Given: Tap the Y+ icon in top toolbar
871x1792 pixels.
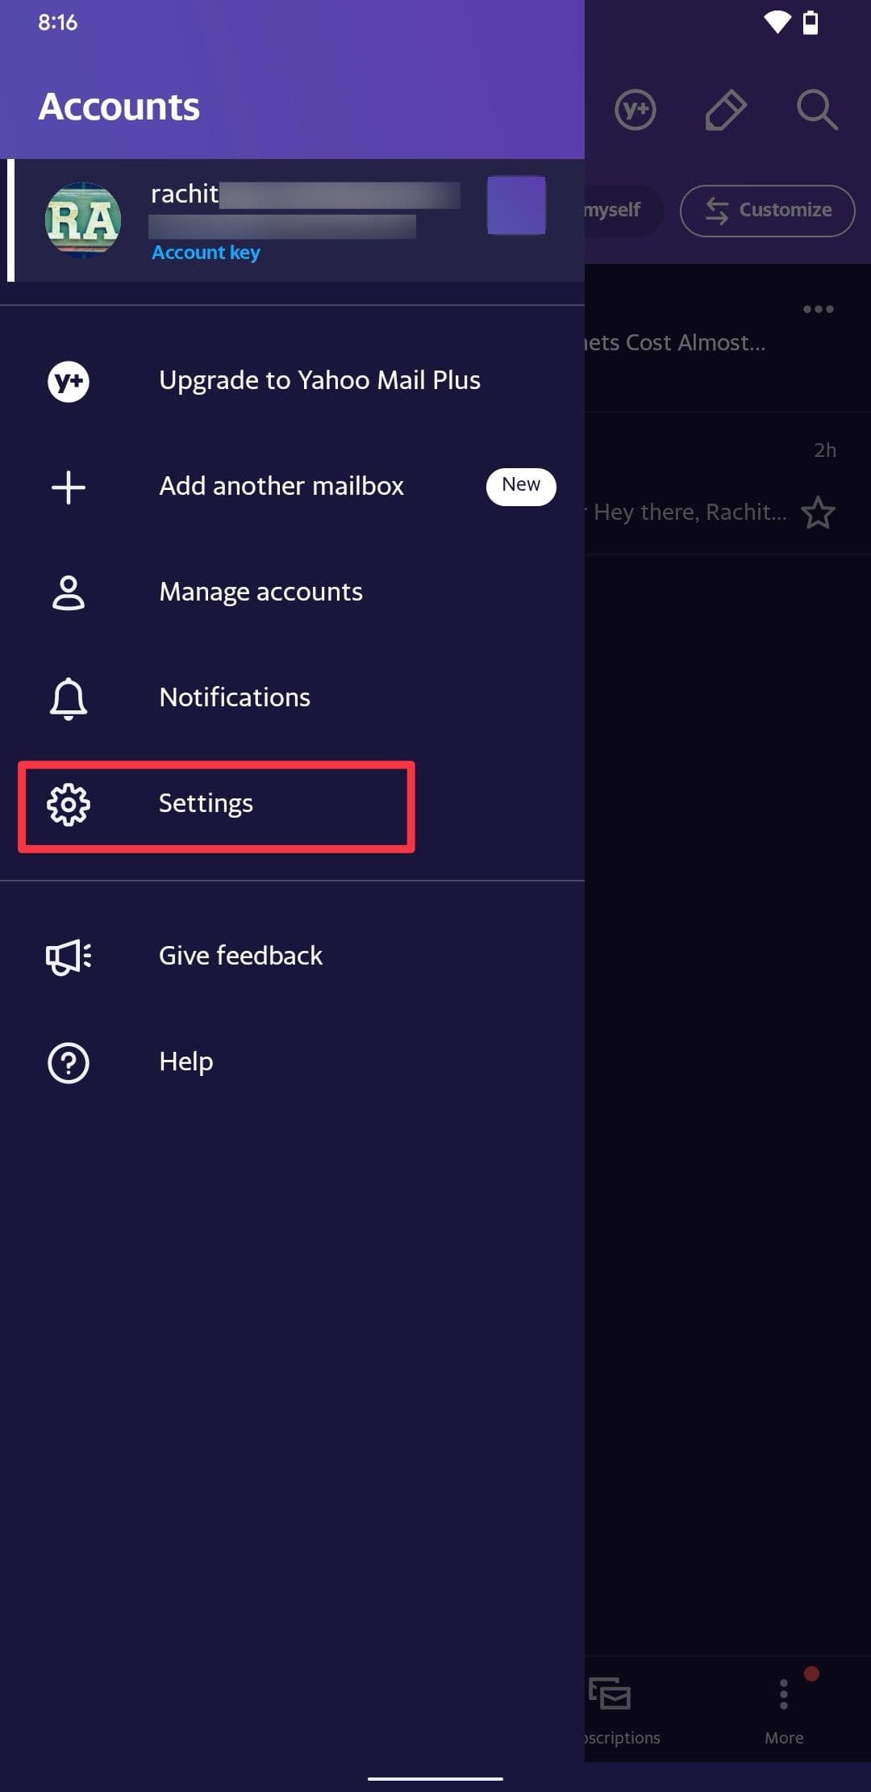Looking at the screenshot, I should pos(636,110).
